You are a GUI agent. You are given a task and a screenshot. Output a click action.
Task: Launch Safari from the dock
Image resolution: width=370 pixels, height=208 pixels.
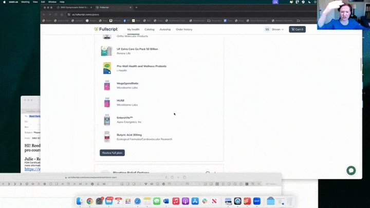tap(137, 201)
